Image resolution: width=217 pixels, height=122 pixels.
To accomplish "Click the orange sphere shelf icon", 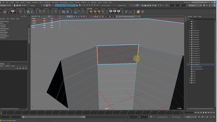I will coord(138,12).
